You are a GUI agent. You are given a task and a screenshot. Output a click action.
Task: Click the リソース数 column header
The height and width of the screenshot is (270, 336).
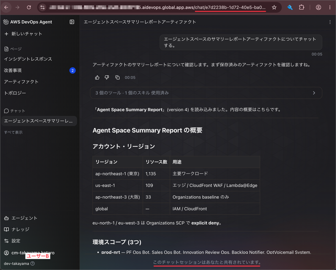[x=156, y=162]
